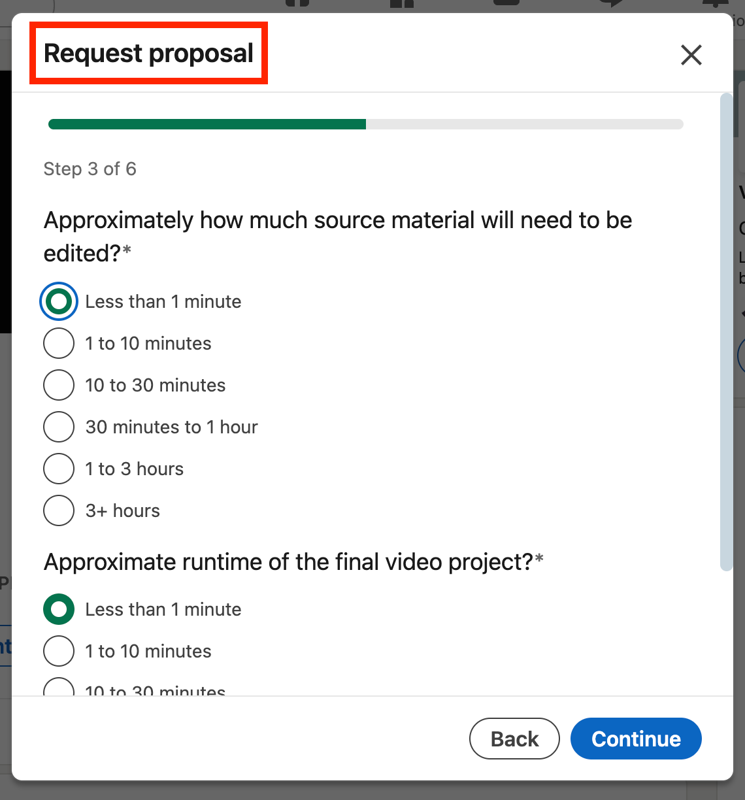This screenshot has width=745, height=800.
Task: Re-select 'Less than 1 minute' source material option
Action: (x=59, y=301)
